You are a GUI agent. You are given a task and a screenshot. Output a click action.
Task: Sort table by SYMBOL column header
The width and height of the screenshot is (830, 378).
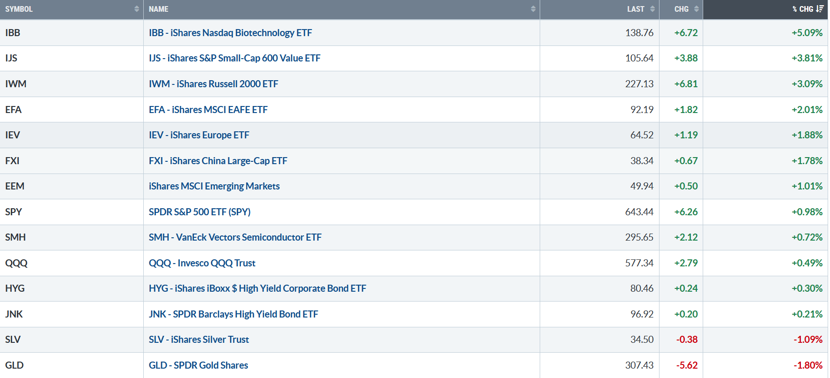19,9
